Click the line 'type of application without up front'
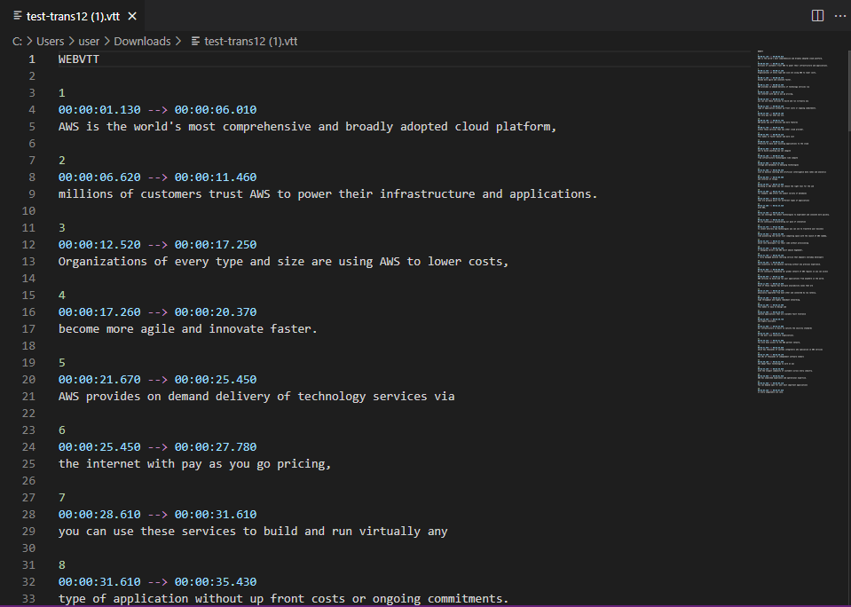The image size is (851, 607). point(283,598)
